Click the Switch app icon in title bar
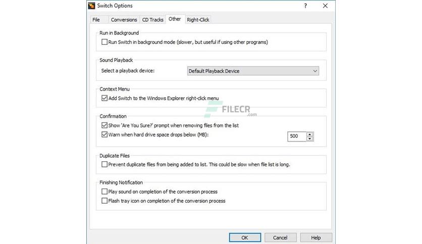The width and height of the screenshot is (422, 244). (x=92, y=6)
